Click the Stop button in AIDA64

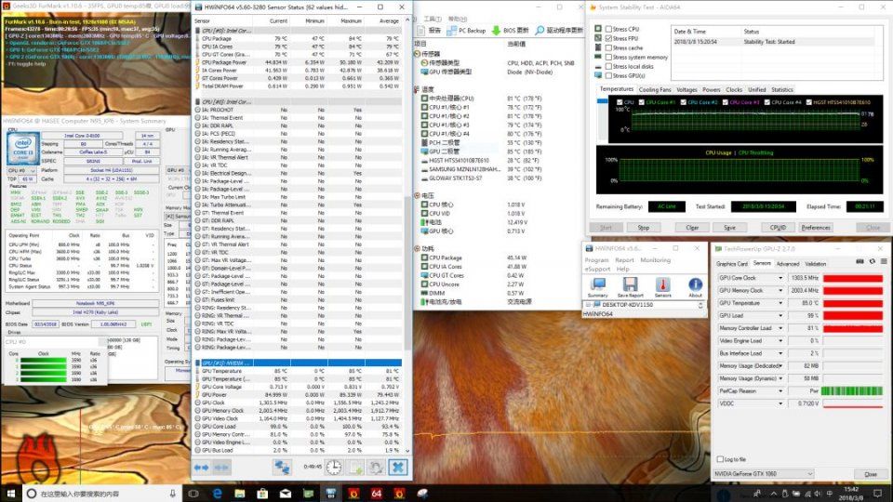[642, 227]
